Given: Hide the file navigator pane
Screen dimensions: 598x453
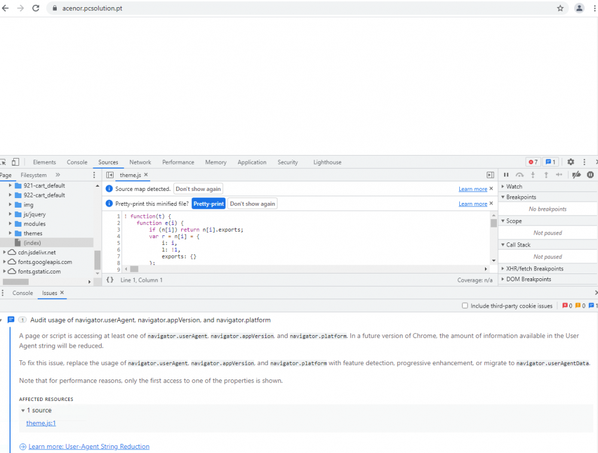Looking at the screenshot, I should [x=110, y=175].
